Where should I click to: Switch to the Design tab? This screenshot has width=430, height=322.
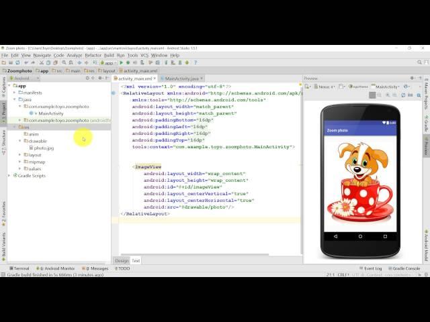[122, 261]
